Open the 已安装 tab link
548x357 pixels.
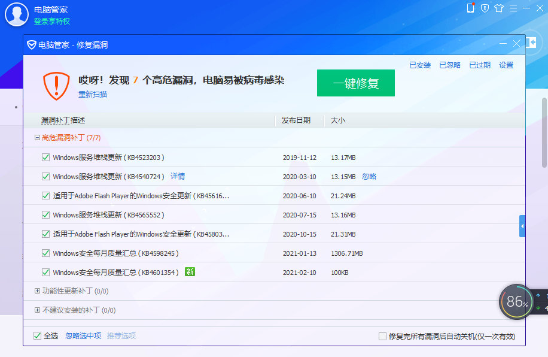click(x=420, y=65)
